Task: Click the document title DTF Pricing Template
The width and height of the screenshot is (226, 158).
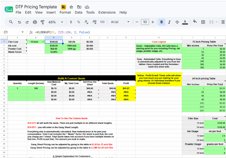Action: (36, 7)
